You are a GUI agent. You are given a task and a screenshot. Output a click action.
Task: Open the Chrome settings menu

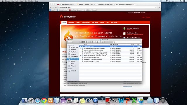point(159,7)
